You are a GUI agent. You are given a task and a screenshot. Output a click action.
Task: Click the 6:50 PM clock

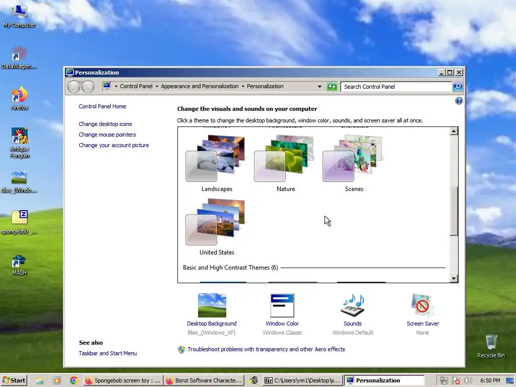490,380
